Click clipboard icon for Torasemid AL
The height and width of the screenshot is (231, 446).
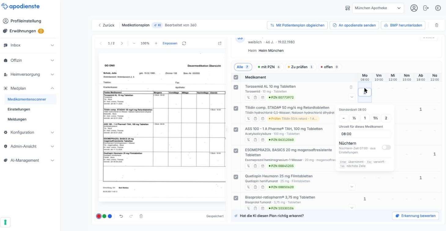[x=256, y=98]
